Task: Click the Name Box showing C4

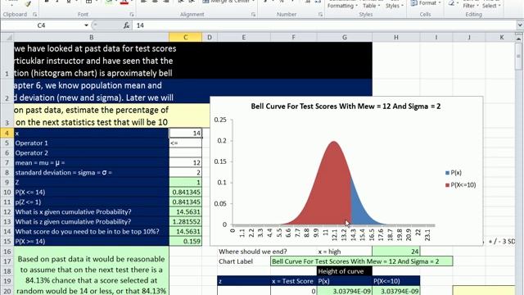Action: pyautogui.click(x=42, y=25)
